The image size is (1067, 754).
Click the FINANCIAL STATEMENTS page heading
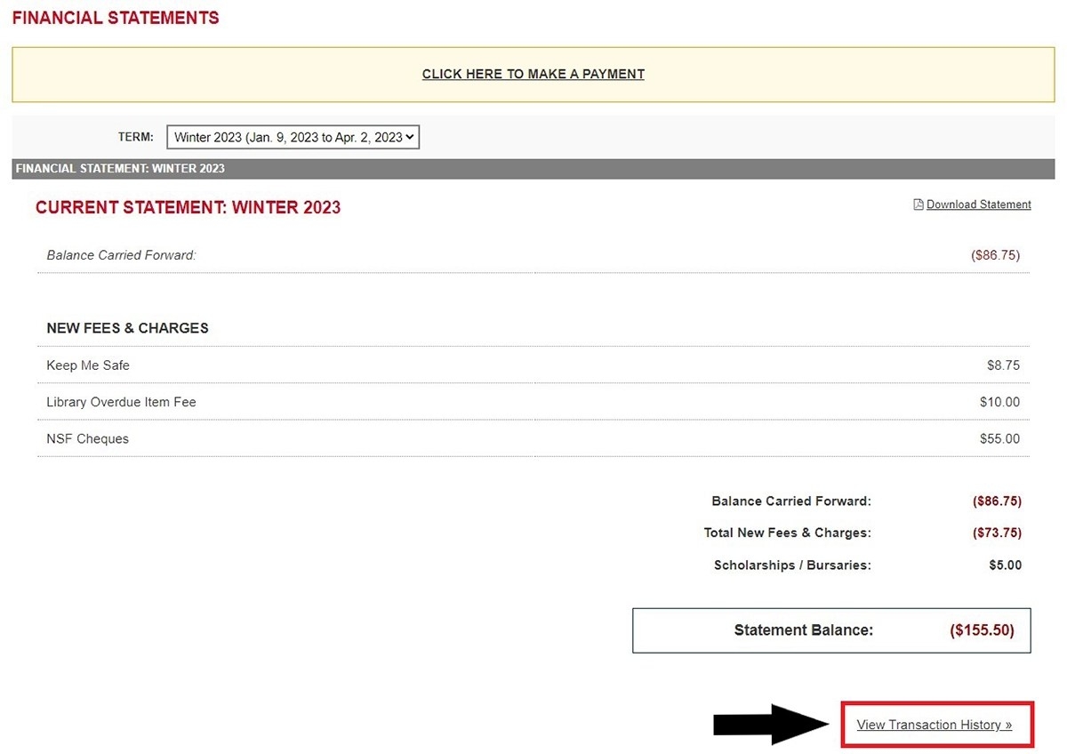pyautogui.click(x=115, y=17)
